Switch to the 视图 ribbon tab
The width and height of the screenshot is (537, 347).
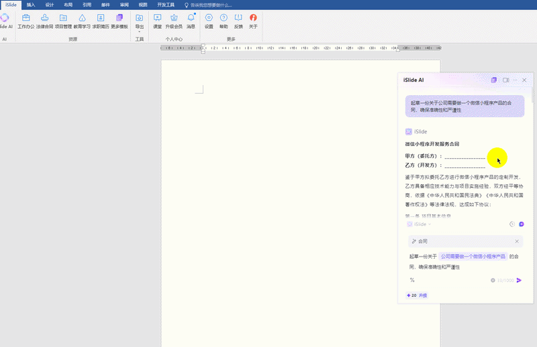click(143, 5)
